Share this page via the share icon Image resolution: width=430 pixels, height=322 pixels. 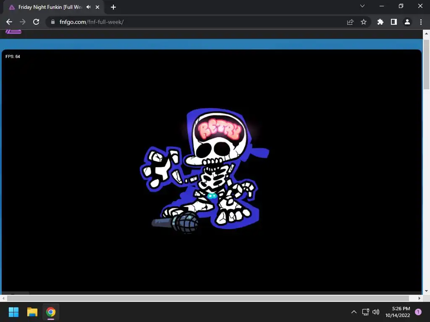pos(350,22)
